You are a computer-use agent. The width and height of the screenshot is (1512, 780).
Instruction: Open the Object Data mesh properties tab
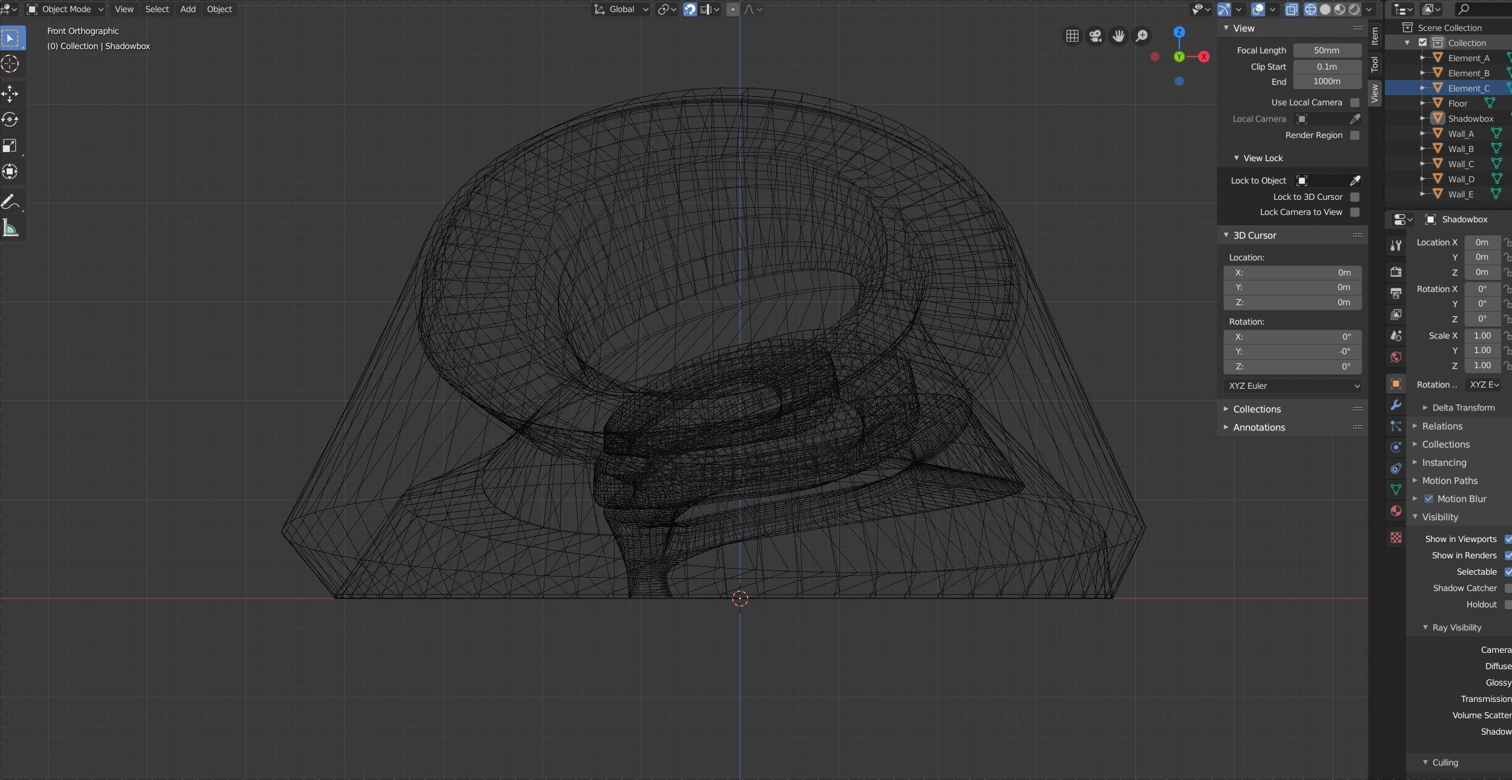[x=1396, y=489]
